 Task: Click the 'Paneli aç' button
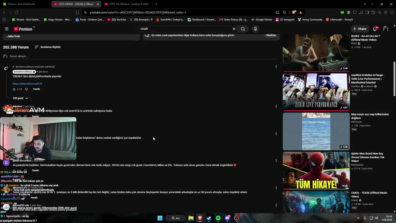(x=271, y=35)
